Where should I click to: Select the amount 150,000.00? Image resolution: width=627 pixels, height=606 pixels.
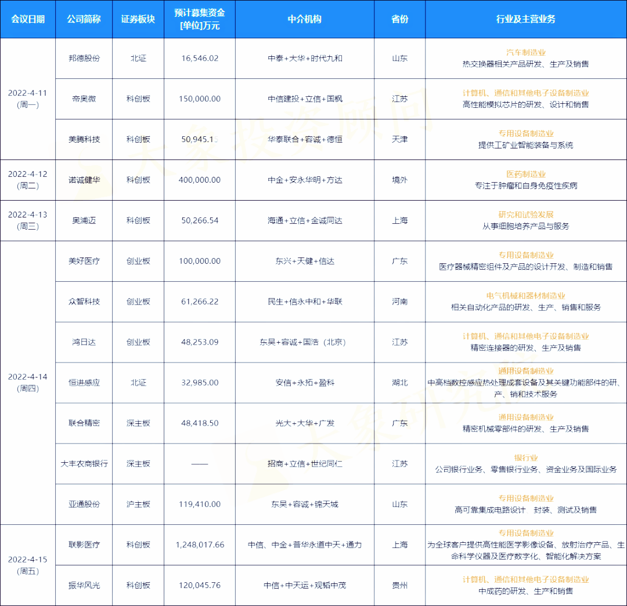tap(200, 99)
